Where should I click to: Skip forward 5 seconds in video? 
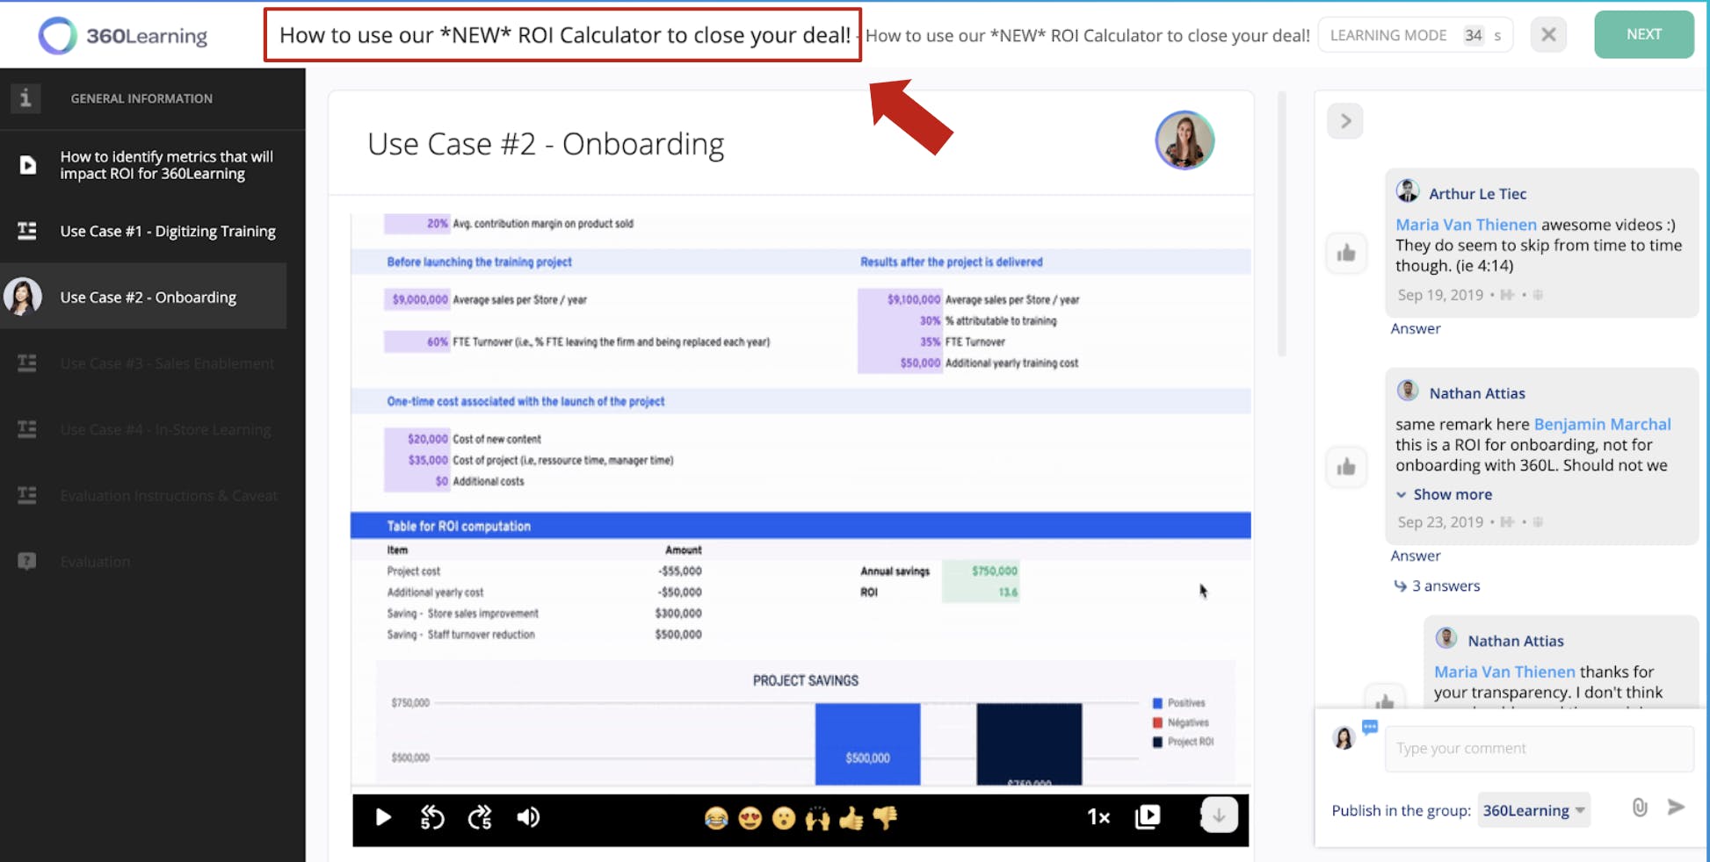[x=480, y=818]
